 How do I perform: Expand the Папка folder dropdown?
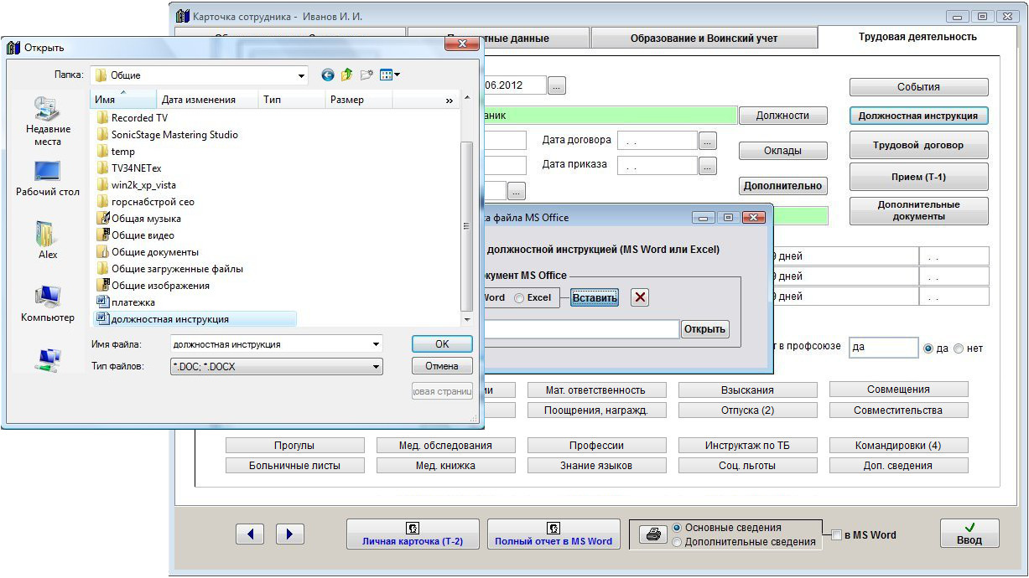[302, 75]
